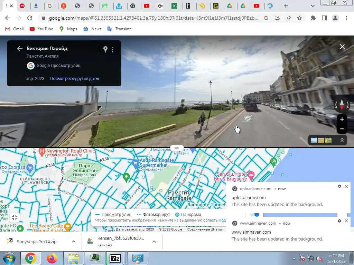Open the three-dot menu in Street View panel
Viewport: 354px width, 265px height.
(x=113, y=49)
